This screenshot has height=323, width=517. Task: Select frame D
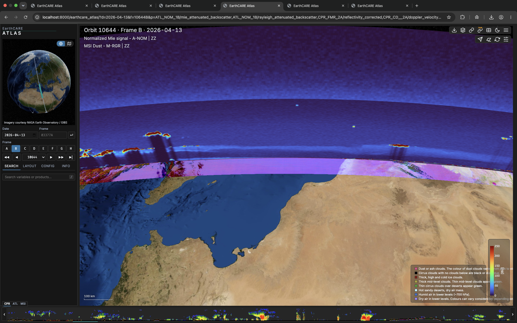[x=34, y=149]
